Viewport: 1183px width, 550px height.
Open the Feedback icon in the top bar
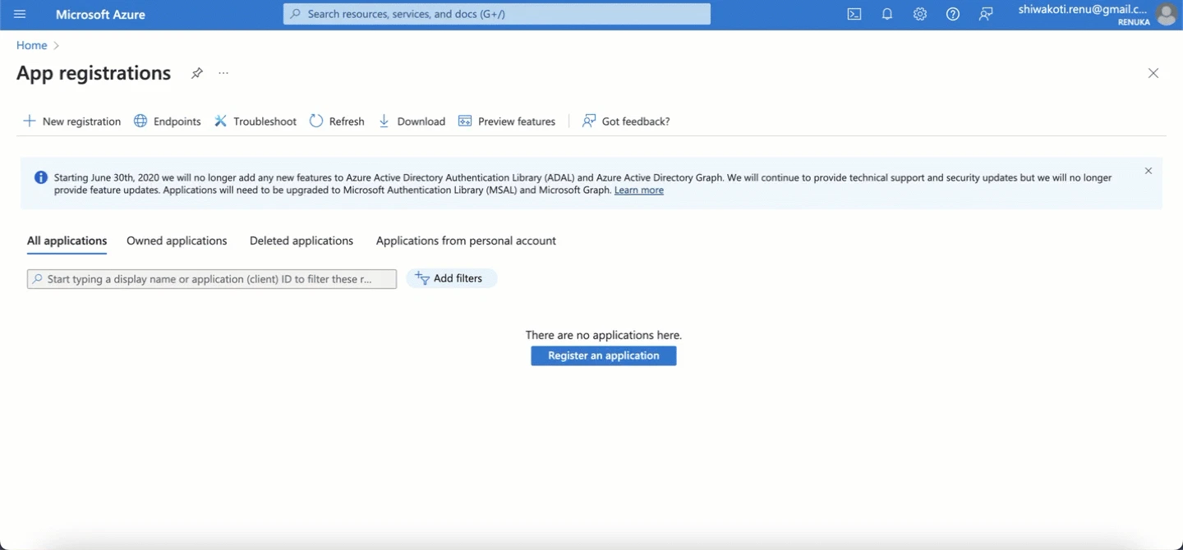(986, 14)
